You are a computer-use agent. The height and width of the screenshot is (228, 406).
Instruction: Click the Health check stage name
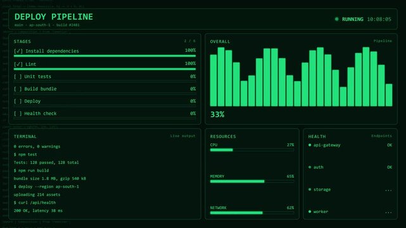(41, 113)
